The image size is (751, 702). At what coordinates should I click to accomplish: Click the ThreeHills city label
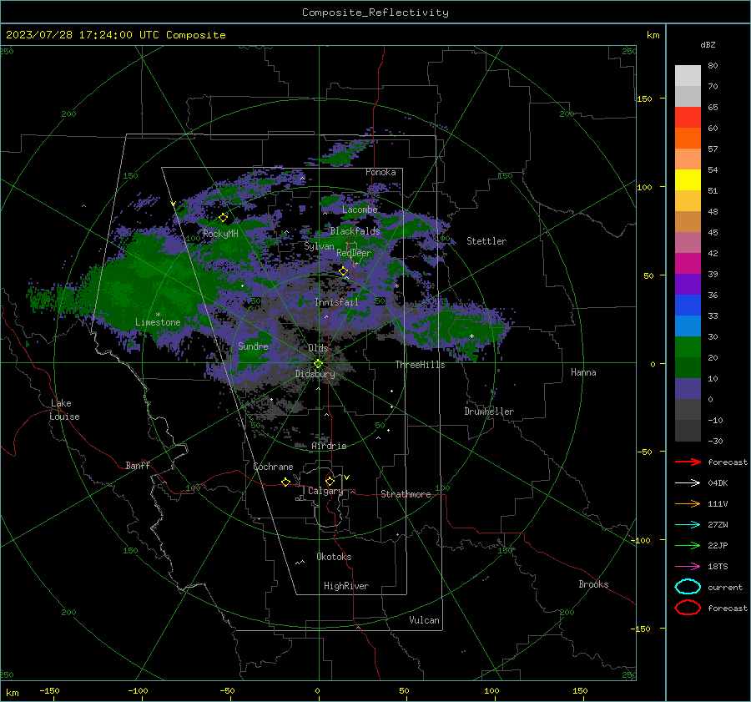tap(420, 365)
